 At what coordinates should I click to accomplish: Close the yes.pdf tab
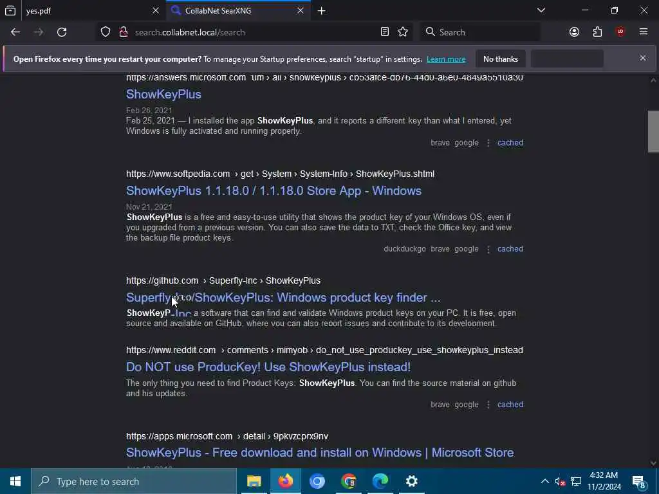(x=156, y=10)
